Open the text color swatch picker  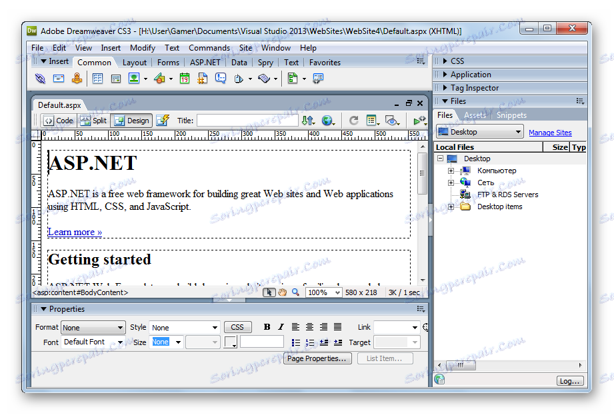[231, 342]
